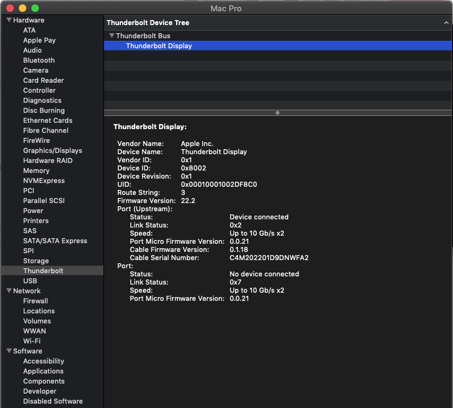
Task: Click the Thunderbolt Device Tree column header
Action: coord(278,23)
